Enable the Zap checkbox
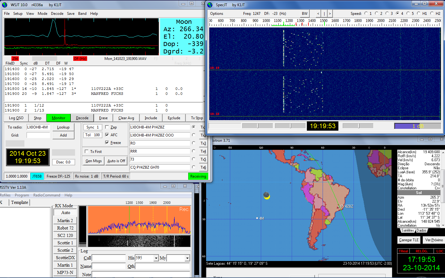 107,127
